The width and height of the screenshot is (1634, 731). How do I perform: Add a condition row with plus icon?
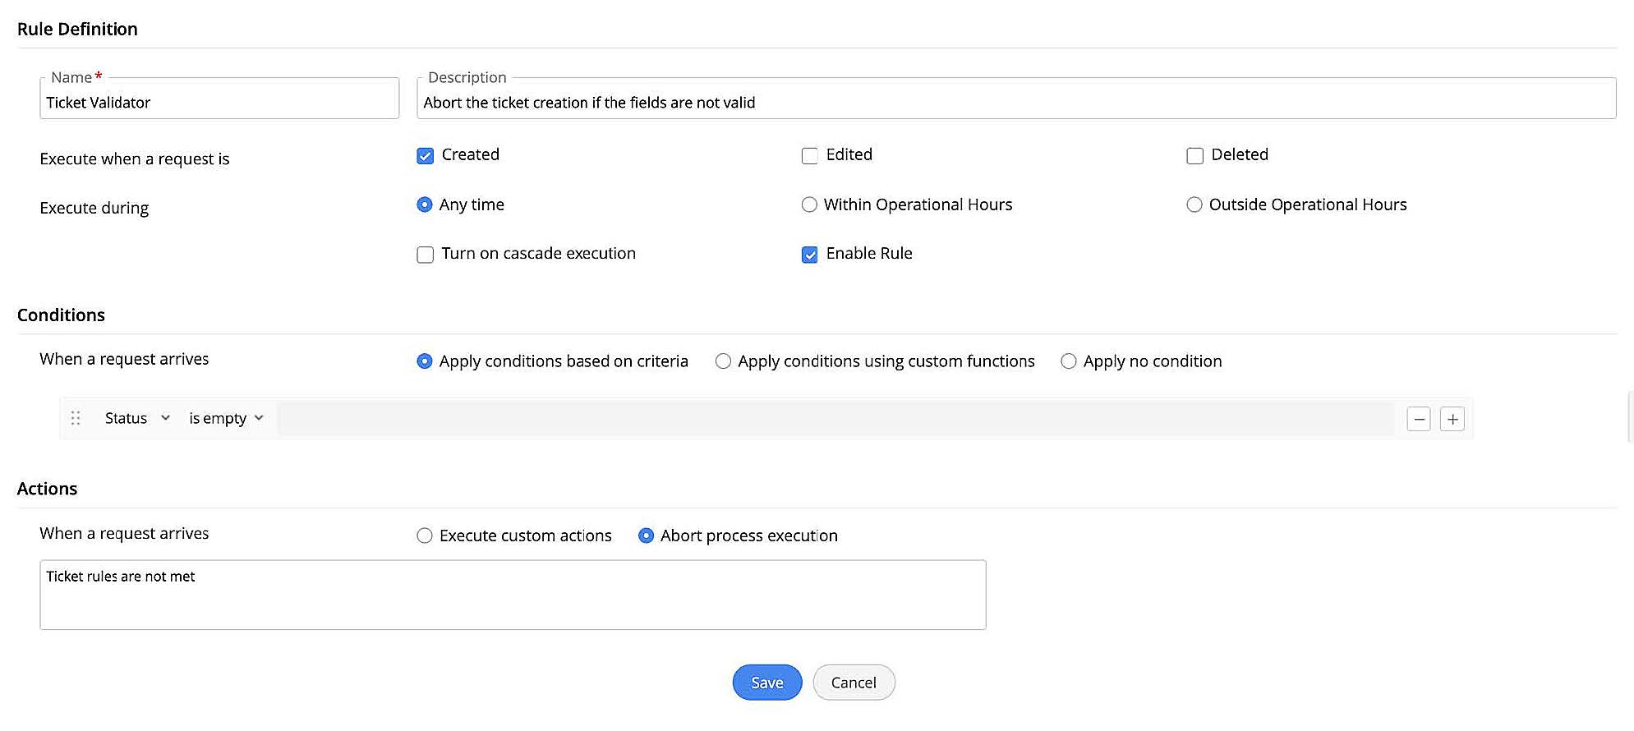[1452, 419]
